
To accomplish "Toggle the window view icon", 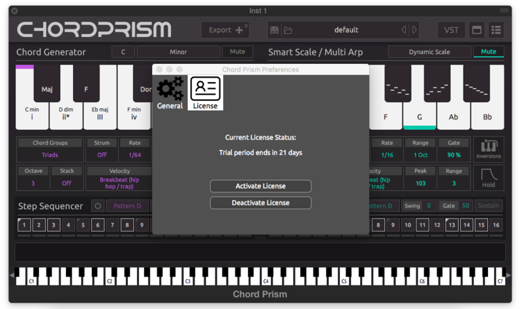I will click(x=477, y=30).
